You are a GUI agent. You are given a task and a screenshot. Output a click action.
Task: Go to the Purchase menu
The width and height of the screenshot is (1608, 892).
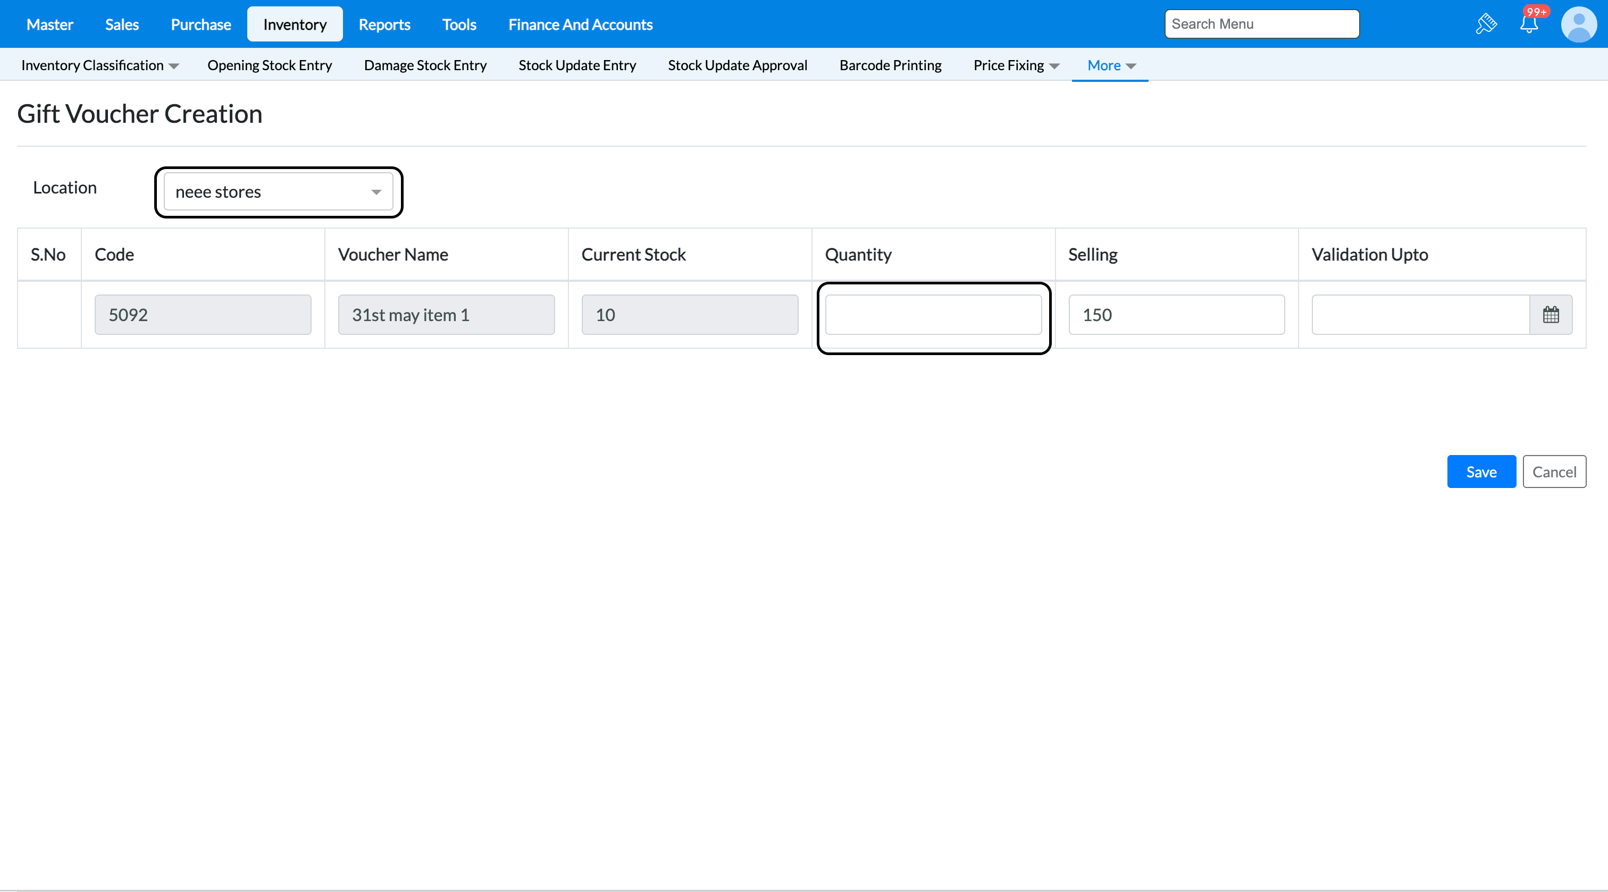pos(200,24)
